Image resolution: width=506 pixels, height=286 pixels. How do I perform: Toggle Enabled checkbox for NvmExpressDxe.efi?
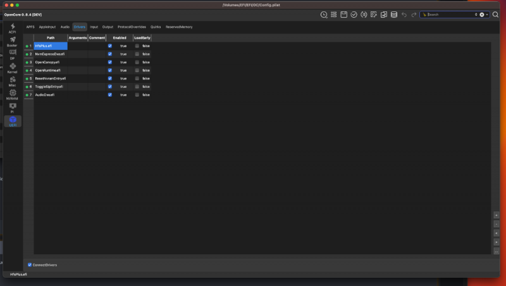pos(109,54)
